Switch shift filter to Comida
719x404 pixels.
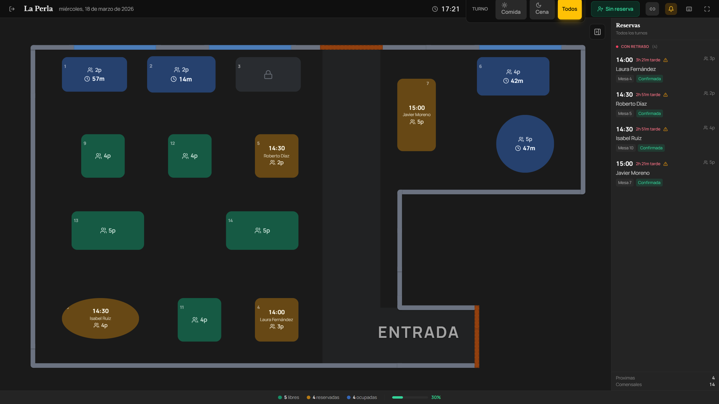pyautogui.click(x=510, y=9)
